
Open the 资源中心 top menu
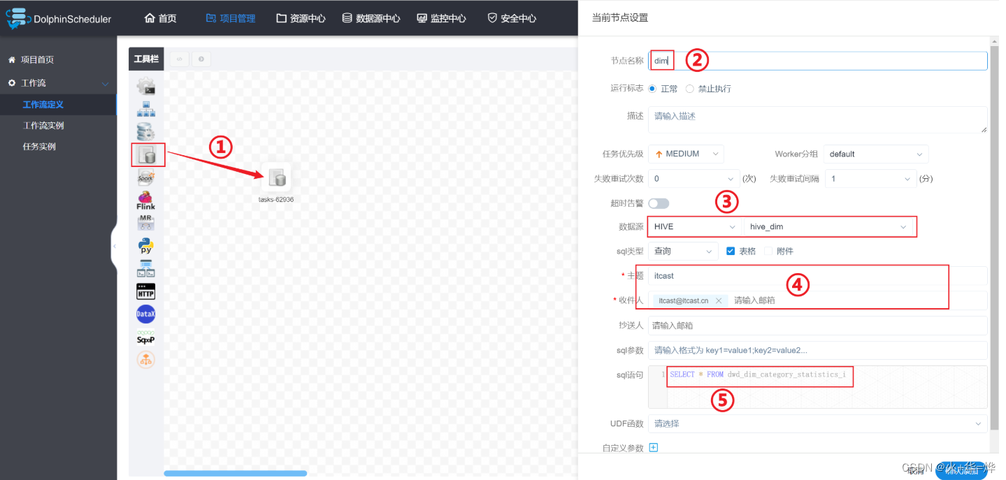coord(301,18)
